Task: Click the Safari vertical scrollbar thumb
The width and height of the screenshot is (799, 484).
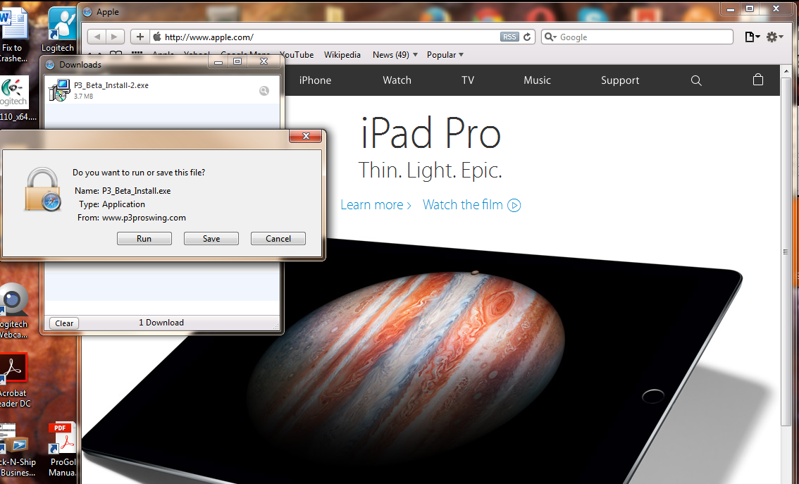Action: point(785,252)
